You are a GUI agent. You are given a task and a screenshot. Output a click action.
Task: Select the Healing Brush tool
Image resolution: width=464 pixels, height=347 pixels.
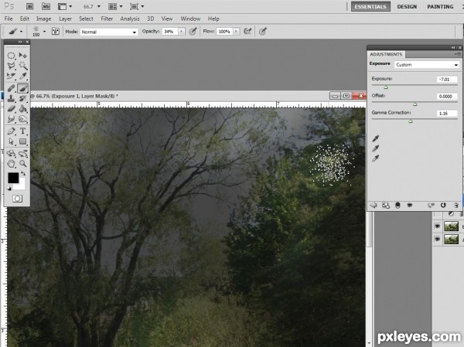[x=12, y=88]
